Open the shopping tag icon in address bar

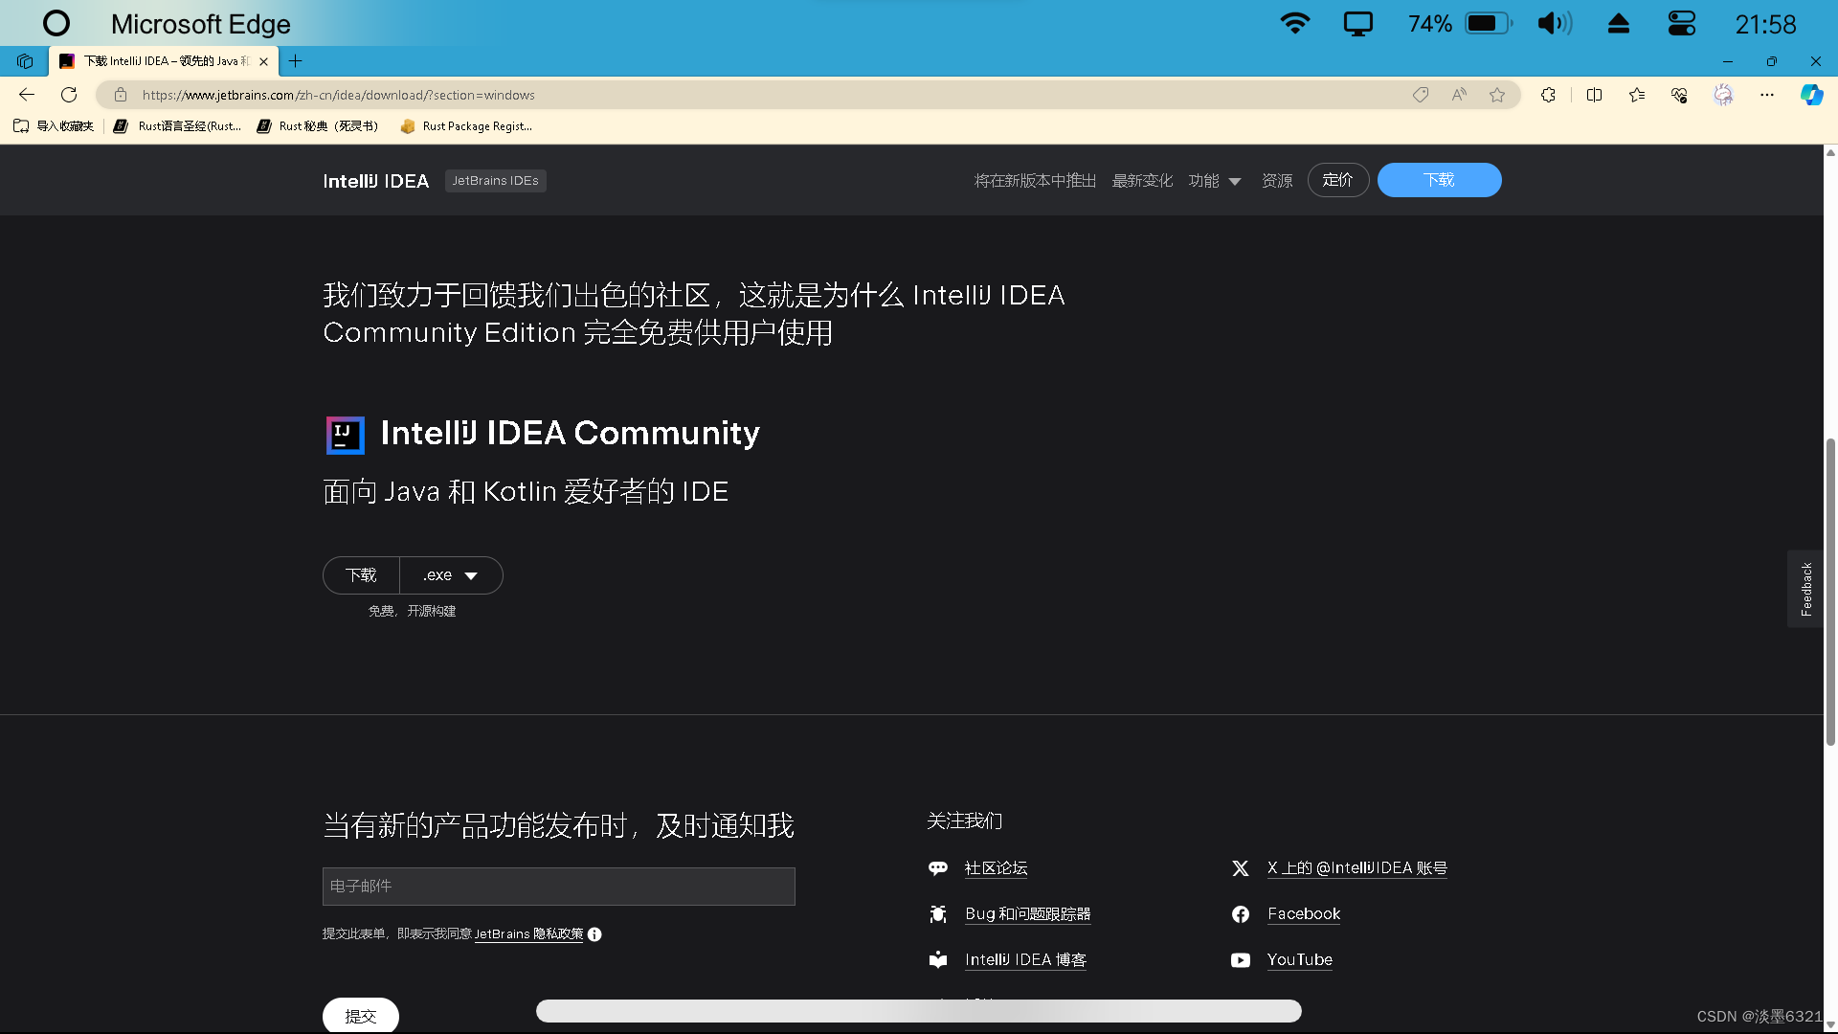1421,95
